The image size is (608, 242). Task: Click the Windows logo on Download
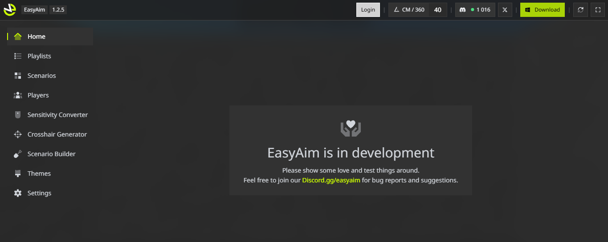click(527, 10)
